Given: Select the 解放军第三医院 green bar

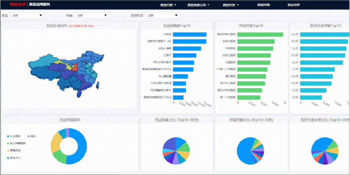Looking at the screenshot, I should point(260,35).
